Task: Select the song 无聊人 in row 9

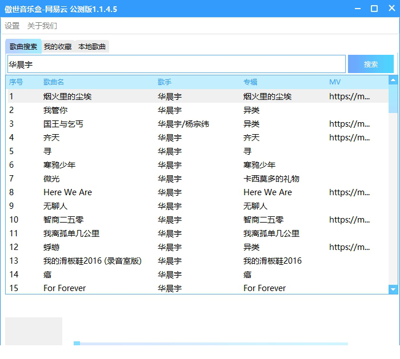Action: [x=55, y=206]
